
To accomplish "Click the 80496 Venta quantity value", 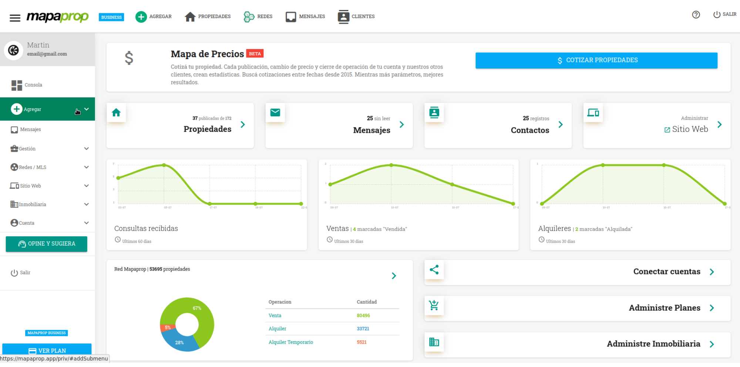I will click(363, 316).
